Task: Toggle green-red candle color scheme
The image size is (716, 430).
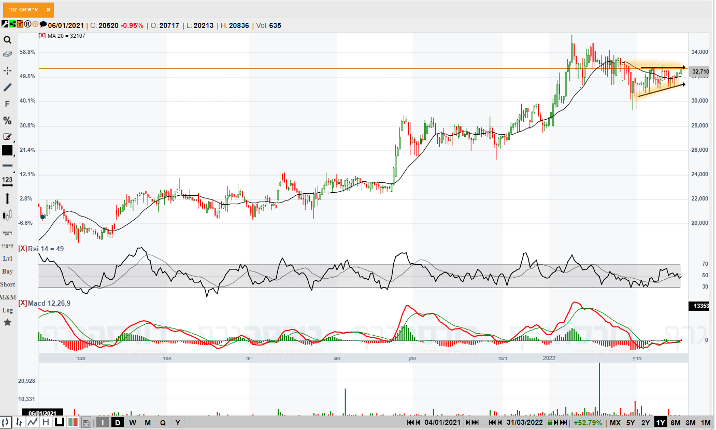Action: pyautogui.click(x=73, y=422)
